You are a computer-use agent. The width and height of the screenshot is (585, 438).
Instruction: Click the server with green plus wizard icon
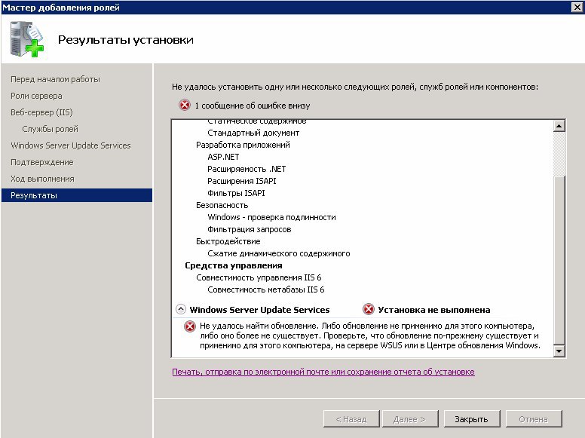pyautogui.click(x=27, y=39)
